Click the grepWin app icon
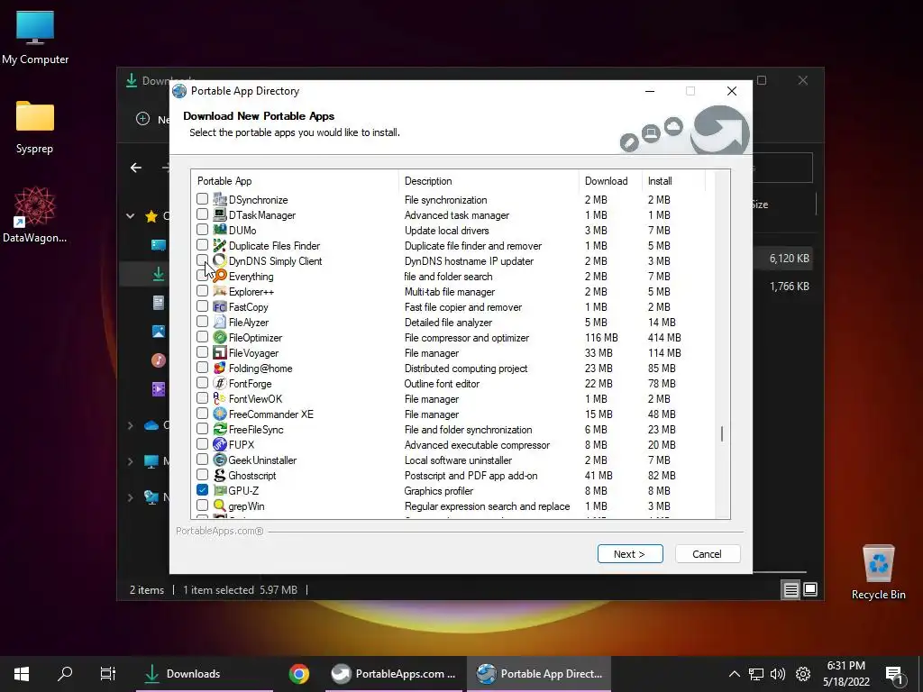 (220, 505)
